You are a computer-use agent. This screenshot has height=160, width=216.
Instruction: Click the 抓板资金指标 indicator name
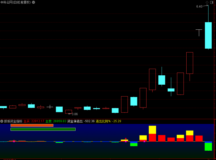13,121
